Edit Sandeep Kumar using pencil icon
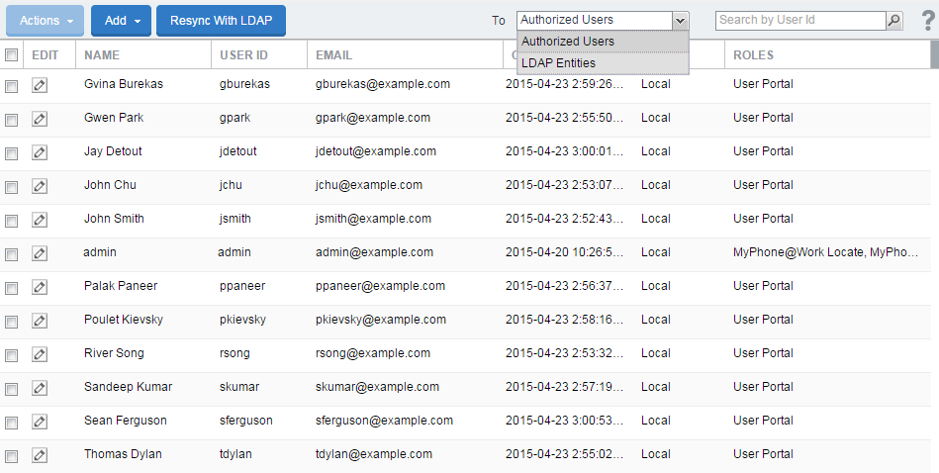This screenshot has width=939, height=473. point(40,388)
